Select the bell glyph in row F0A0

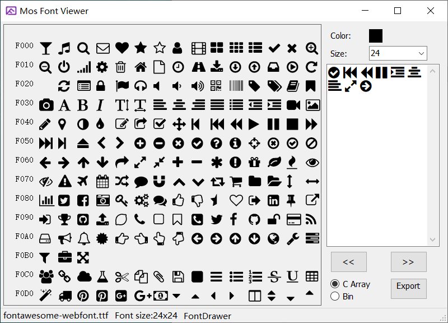[x=83, y=238]
